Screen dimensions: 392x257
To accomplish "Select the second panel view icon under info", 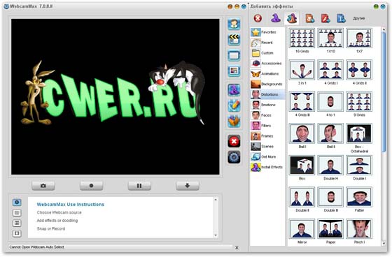I will (17, 213).
